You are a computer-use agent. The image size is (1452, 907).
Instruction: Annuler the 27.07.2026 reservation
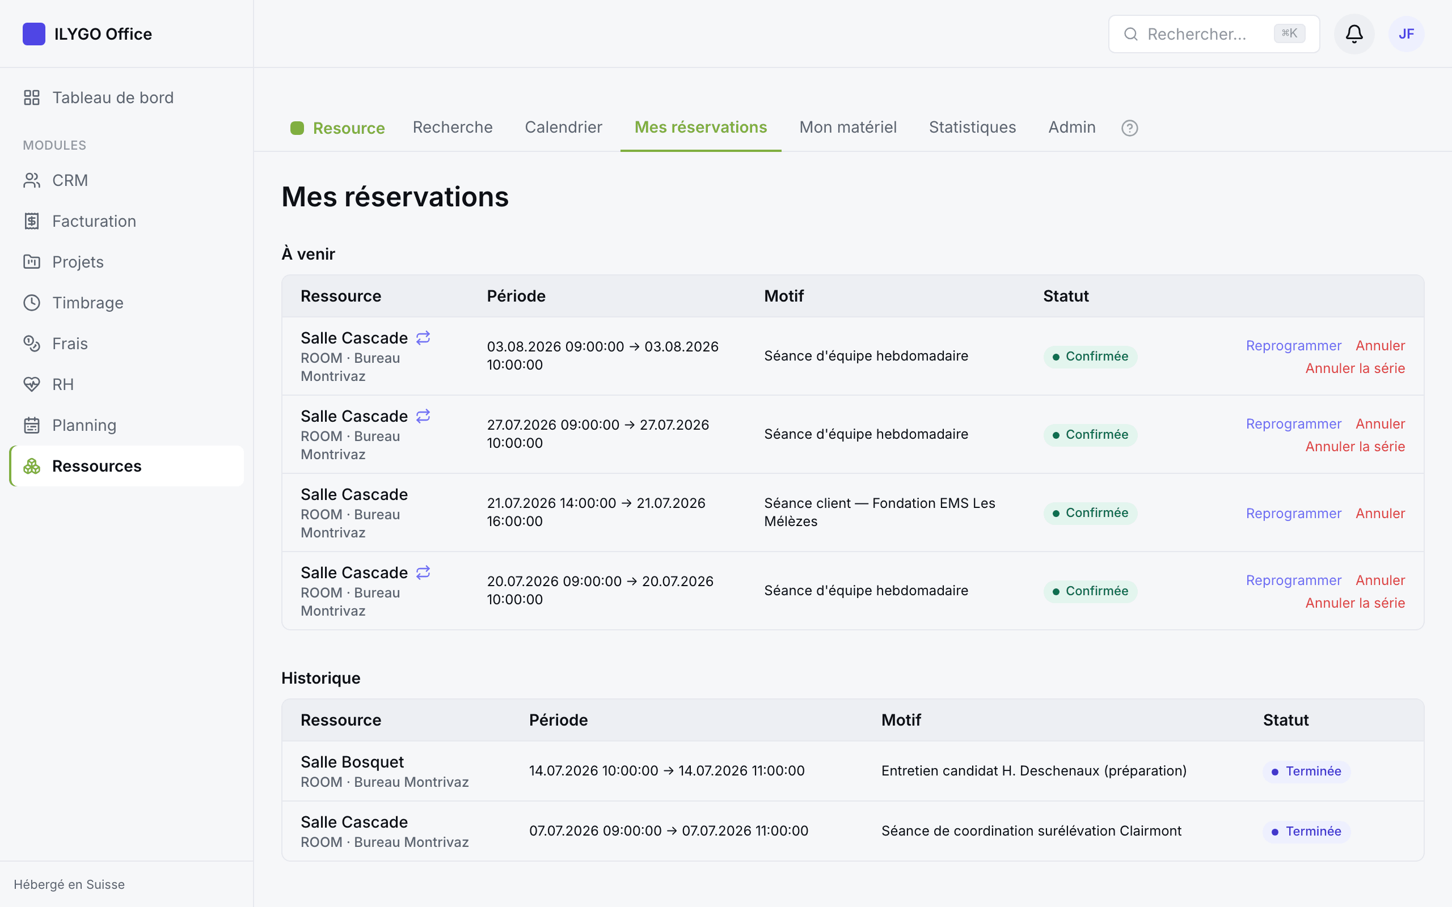pyautogui.click(x=1380, y=424)
